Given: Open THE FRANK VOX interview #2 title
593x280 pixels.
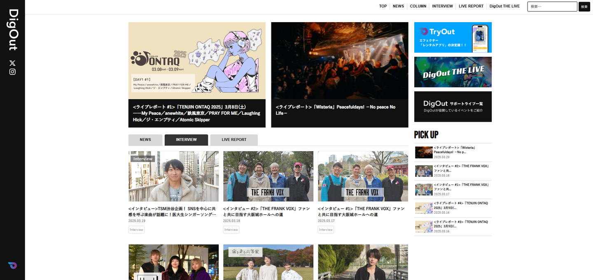Looking at the screenshot, I should pos(266,212).
